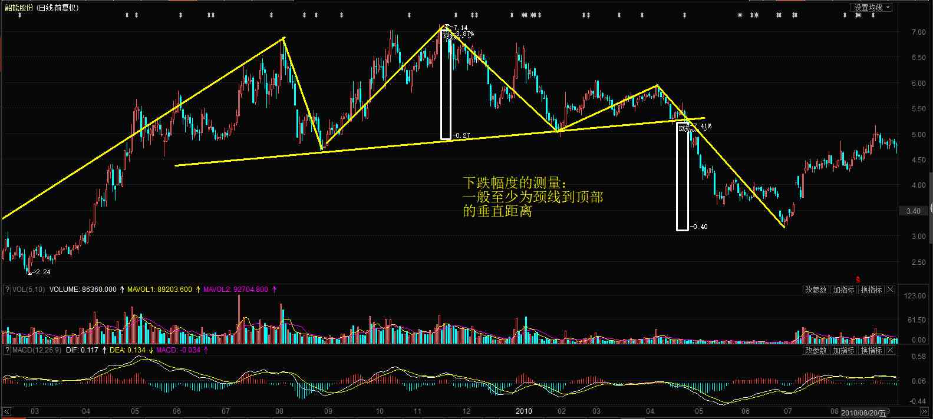Click the 123.00 volume axis label
This screenshot has width=933, height=419.
915,296
